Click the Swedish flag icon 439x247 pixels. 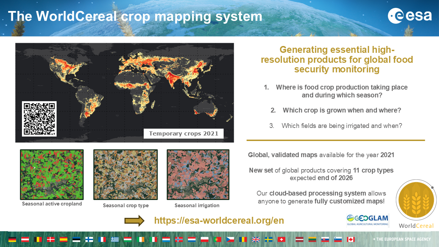pos(269,239)
